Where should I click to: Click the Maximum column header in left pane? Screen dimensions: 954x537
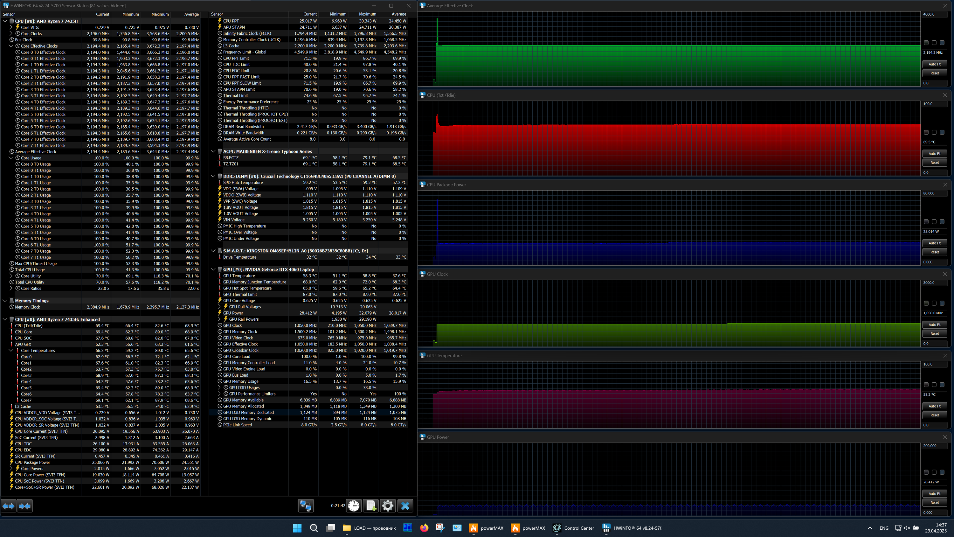click(160, 14)
